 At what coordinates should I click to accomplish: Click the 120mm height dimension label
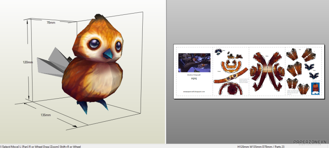tap(28, 62)
